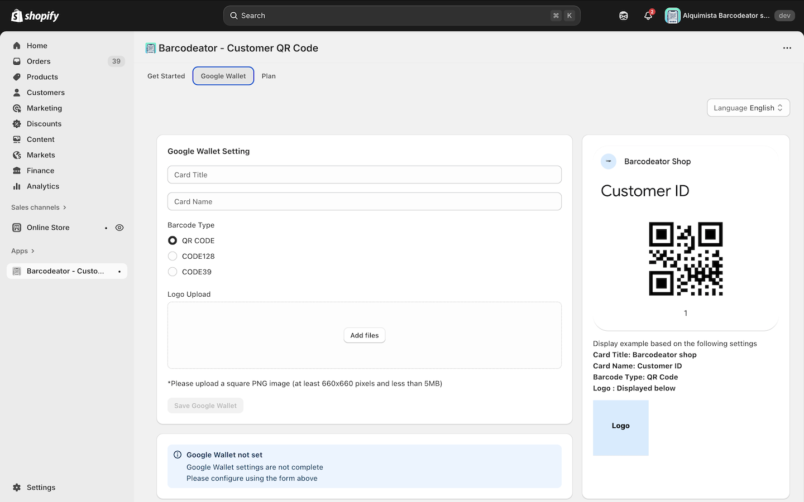
Task: View Online Store using the eye icon
Action: [119, 228]
